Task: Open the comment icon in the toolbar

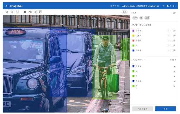Action: (x=41, y=12)
